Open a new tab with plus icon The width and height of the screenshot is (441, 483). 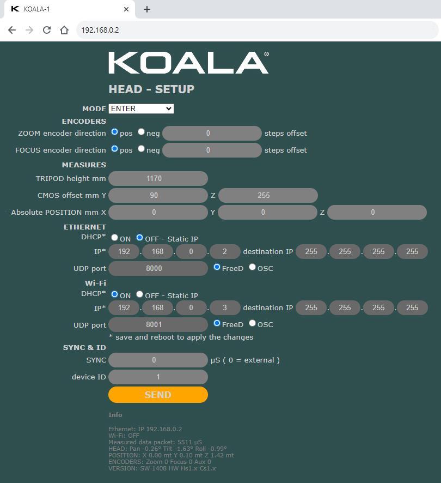click(147, 9)
